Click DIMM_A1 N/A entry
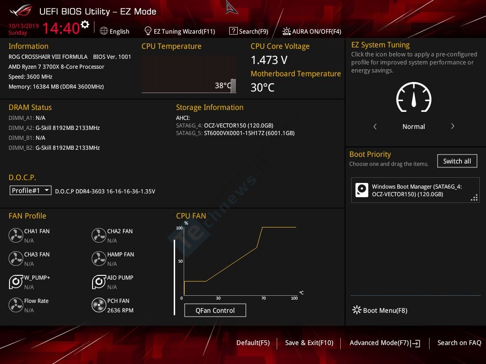This screenshot has height=364, width=486. tap(27, 118)
